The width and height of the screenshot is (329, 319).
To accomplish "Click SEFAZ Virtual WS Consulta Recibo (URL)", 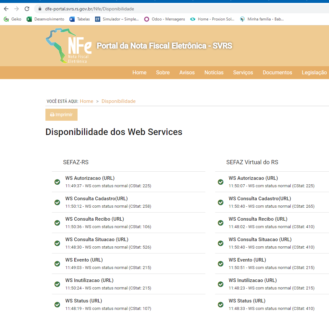I will click(x=258, y=219).
